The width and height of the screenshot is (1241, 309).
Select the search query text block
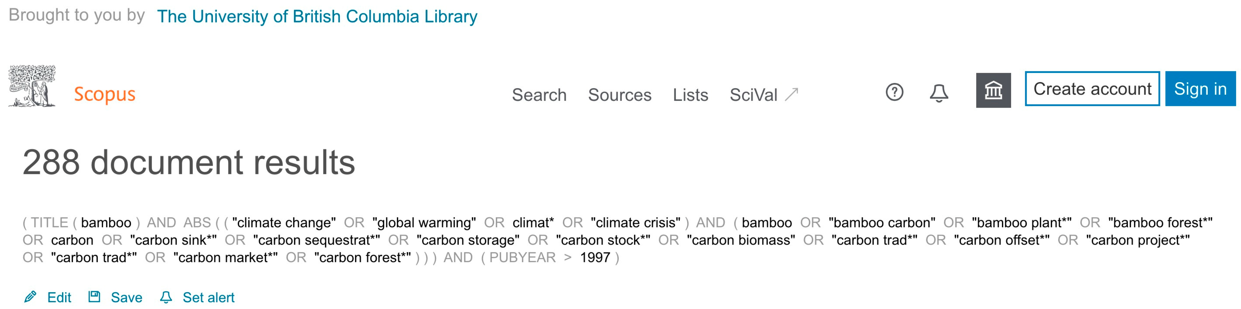(x=617, y=239)
